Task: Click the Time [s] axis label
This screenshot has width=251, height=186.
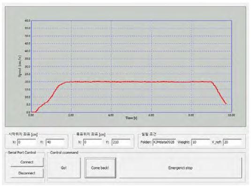Action: click(131, 118)
